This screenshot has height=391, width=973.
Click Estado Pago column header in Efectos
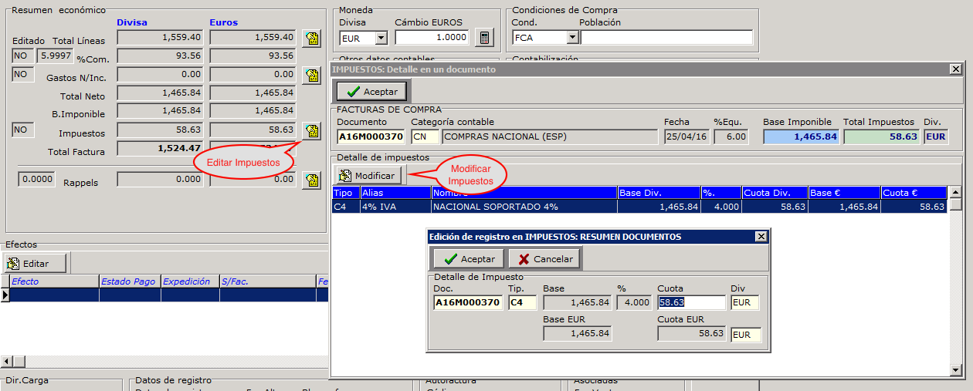pyautogui.click(x=129, y=281)
